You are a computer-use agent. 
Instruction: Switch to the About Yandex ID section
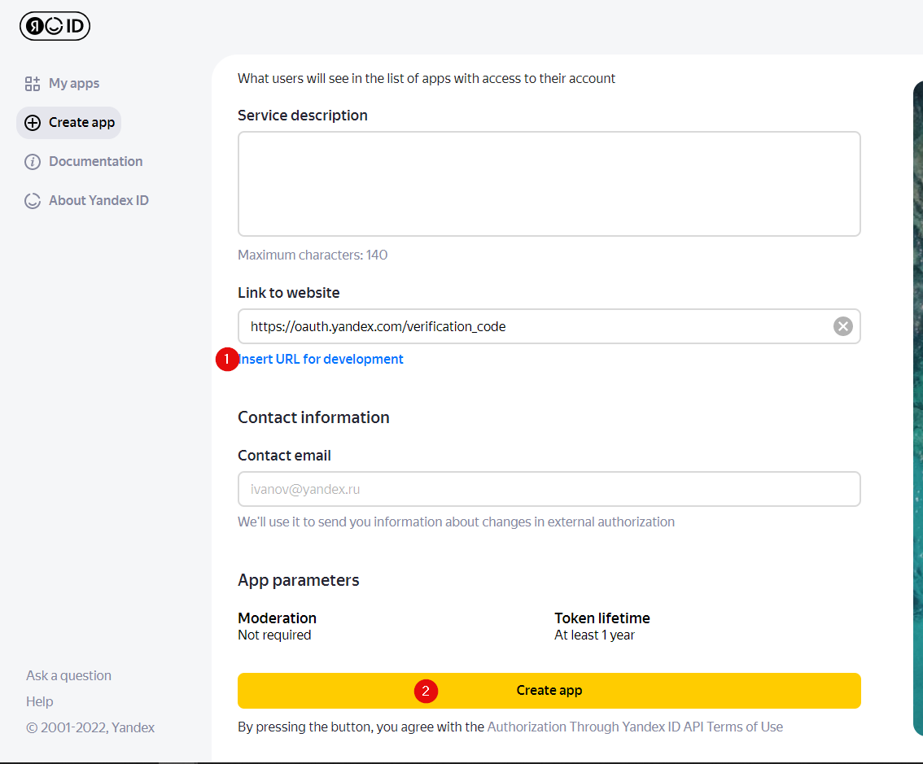pyautogui.click(x=98, y=200)
